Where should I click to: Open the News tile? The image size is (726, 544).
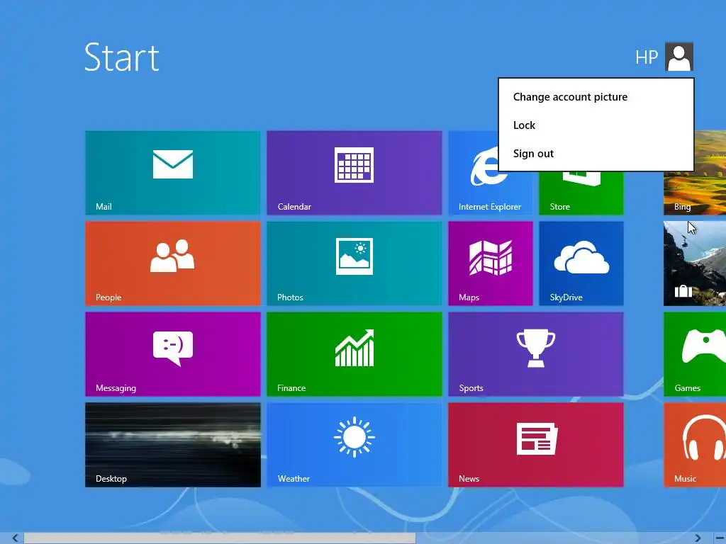[x=536, y=445]
